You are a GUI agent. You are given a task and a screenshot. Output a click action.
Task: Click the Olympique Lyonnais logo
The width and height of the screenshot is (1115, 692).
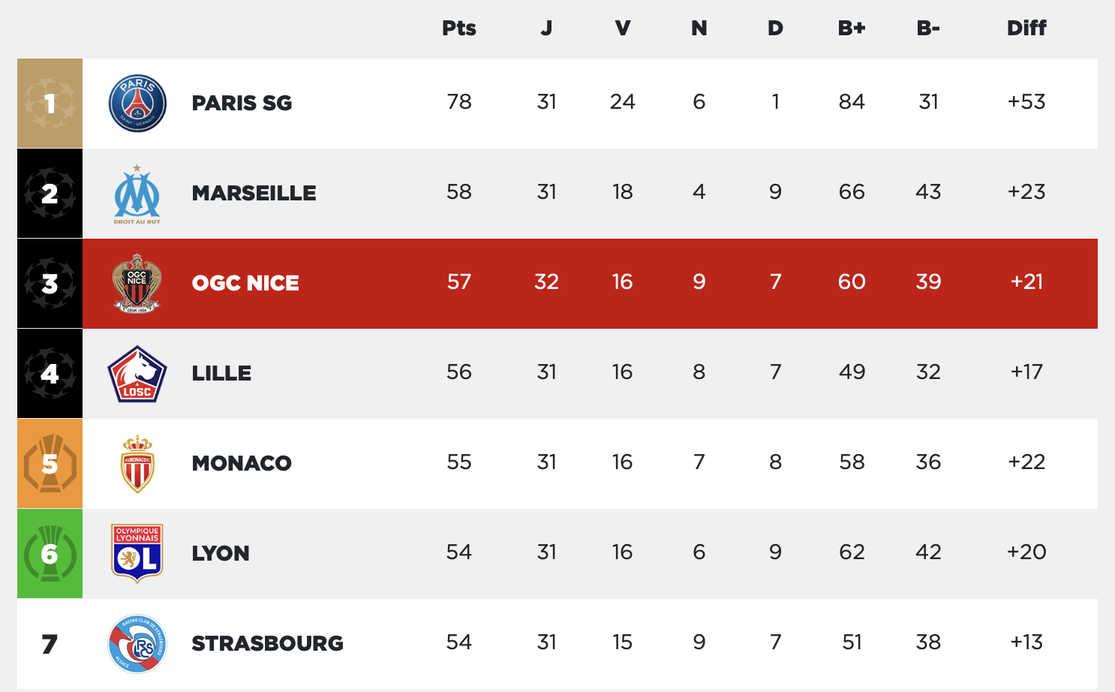click(x=137, y=554)
